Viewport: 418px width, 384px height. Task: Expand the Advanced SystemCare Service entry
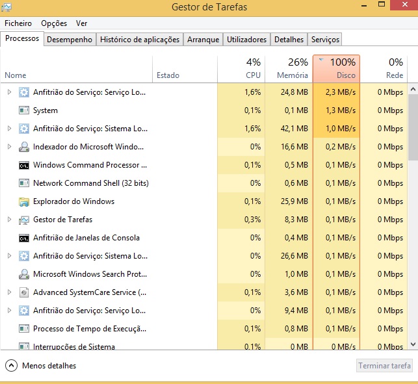pyautogui.click(x=9, y=292)
